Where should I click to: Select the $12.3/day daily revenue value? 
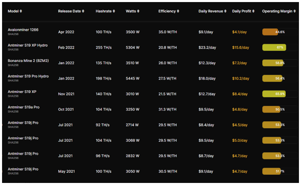click(x=207, y=63)
